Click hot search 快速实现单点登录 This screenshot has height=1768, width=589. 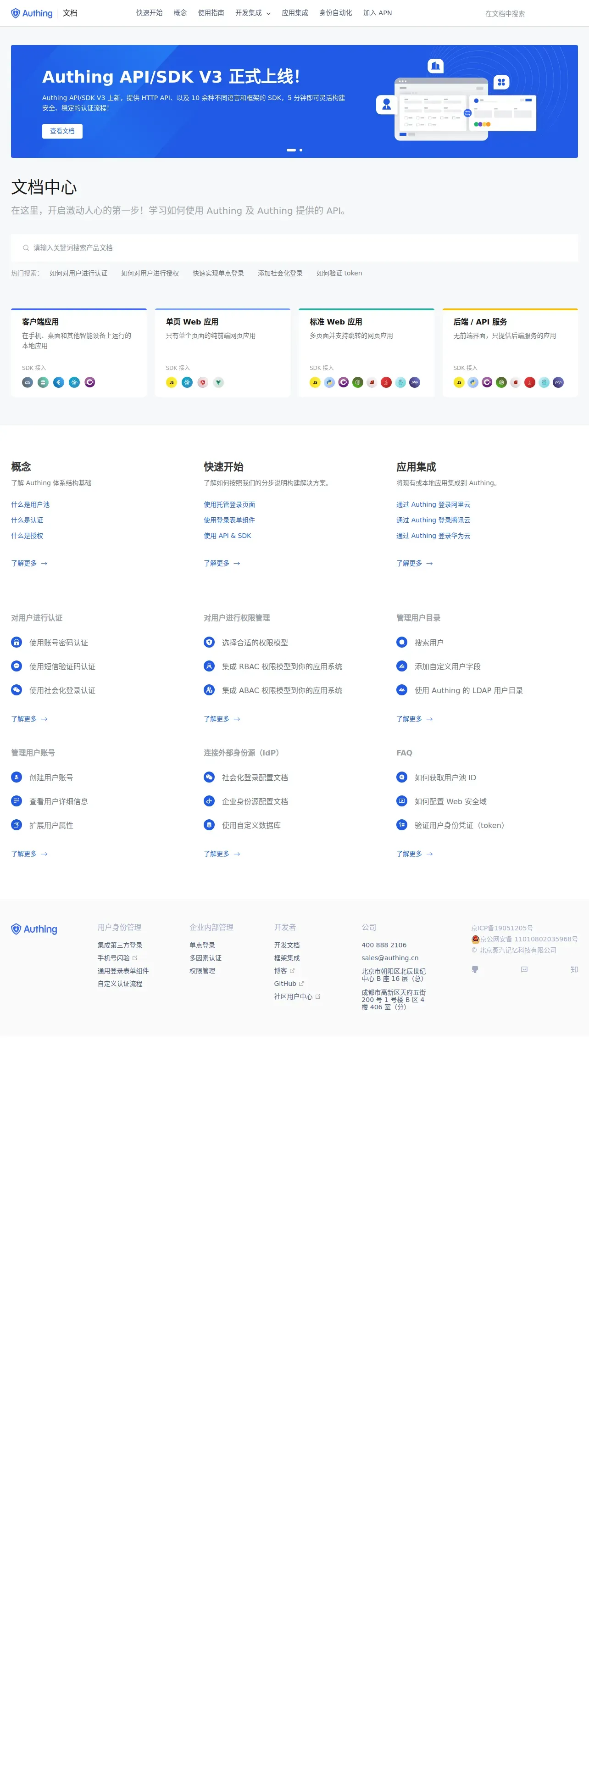coord(218,273)
